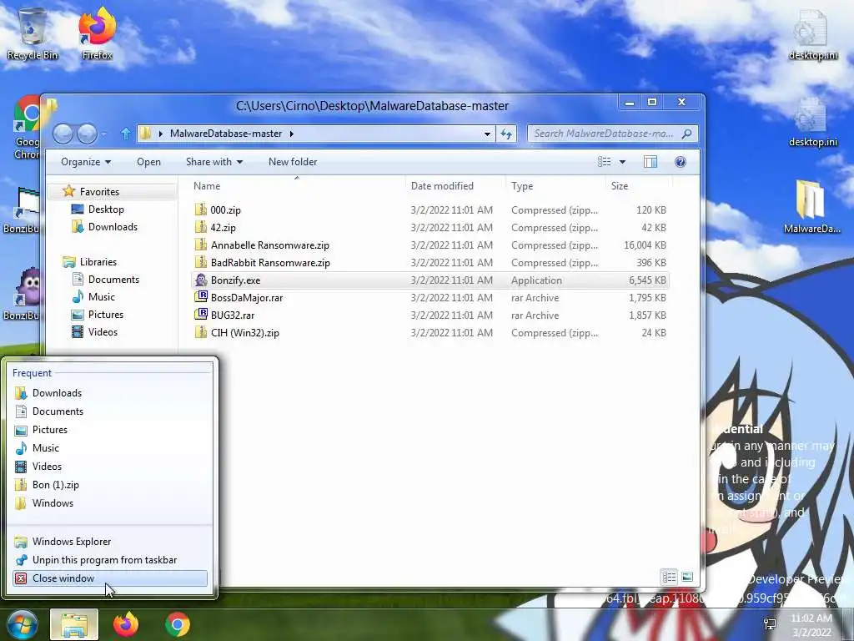Select the BUG32.rar archive icon

(x=201, y=315)
